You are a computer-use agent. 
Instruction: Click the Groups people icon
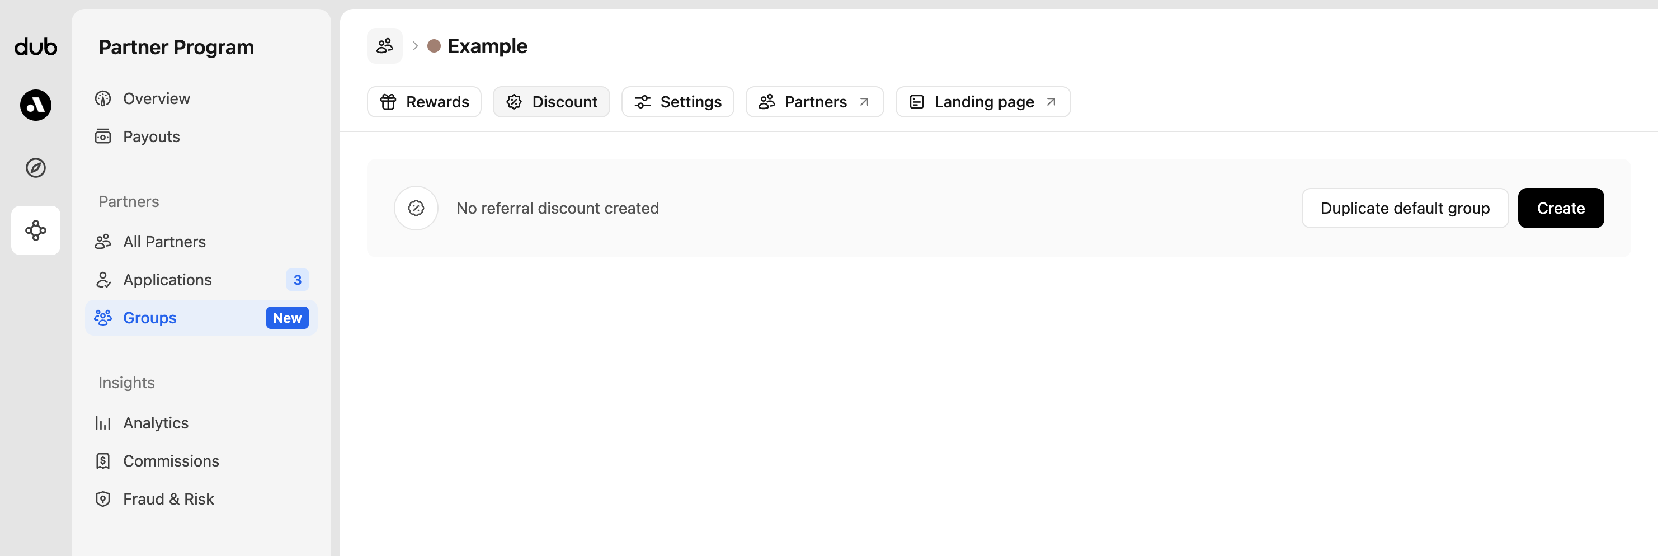(103, 318)
